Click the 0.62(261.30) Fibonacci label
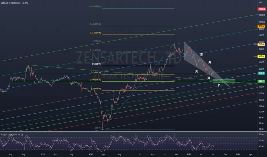The image size is (267, 157). [x=96, y=73]
